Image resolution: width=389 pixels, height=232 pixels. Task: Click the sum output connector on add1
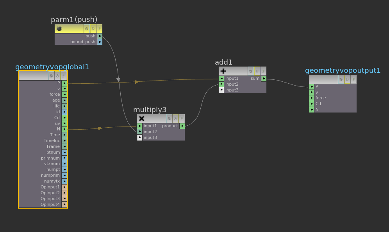[264, 78]
